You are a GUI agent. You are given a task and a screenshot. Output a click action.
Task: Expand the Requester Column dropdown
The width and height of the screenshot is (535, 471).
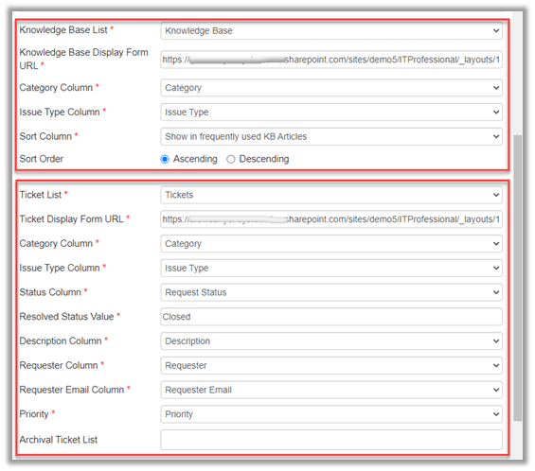[331, 365]
